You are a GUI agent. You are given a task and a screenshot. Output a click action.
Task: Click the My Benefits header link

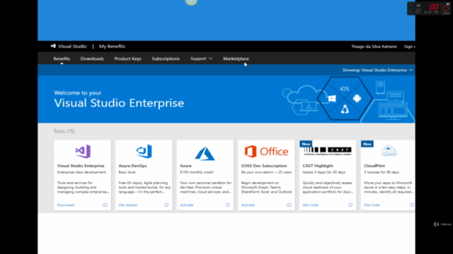click(x=112, y=46)
